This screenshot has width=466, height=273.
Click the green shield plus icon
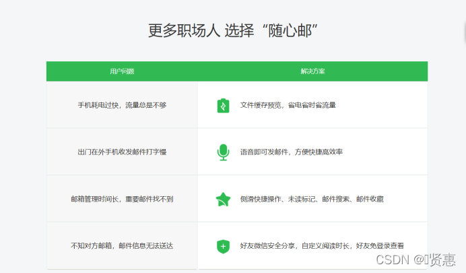(x=223, y=246)
